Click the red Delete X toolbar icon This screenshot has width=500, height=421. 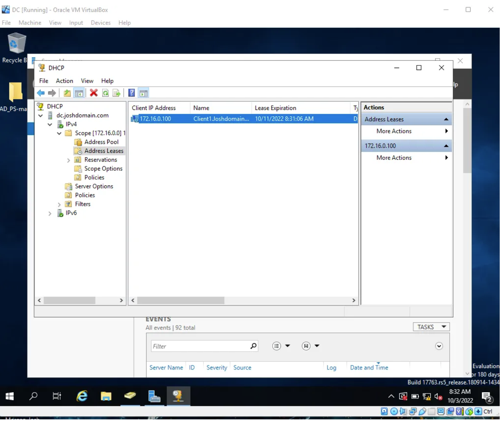click(x=94, y=93)
